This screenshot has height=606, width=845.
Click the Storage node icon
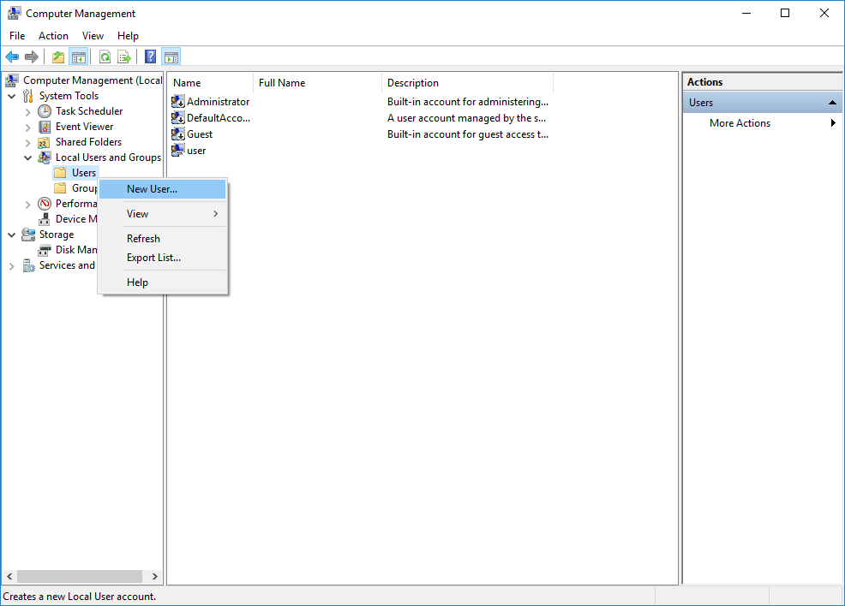coord(28,235)
